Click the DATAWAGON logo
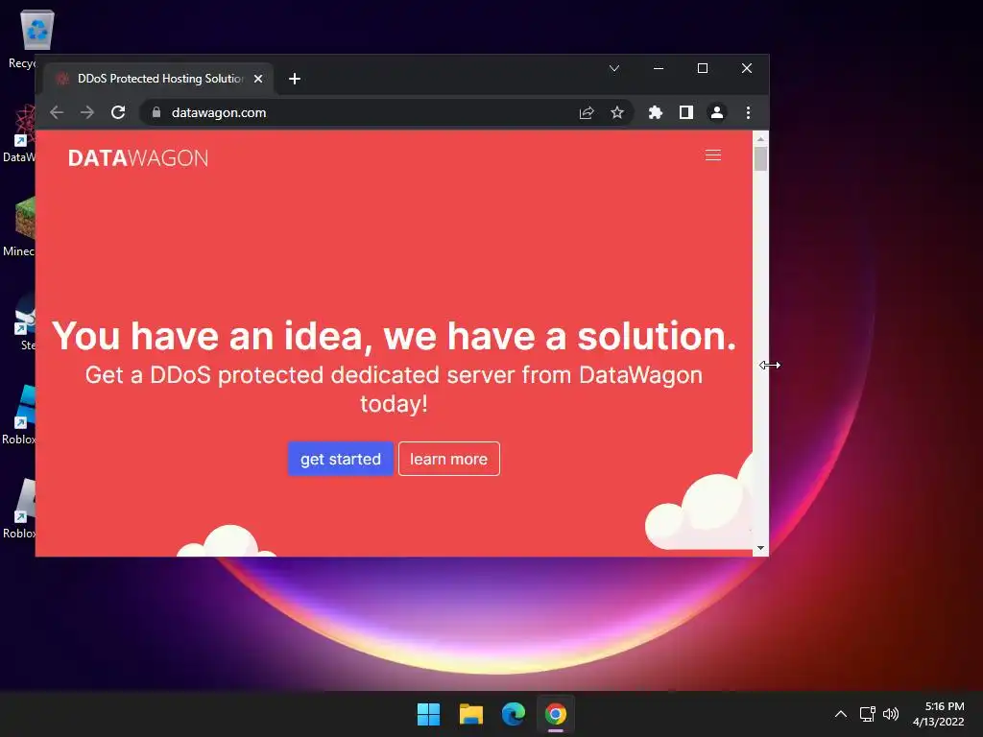The height and width of the screenshot is (737, 983). (x=138, y=158)
